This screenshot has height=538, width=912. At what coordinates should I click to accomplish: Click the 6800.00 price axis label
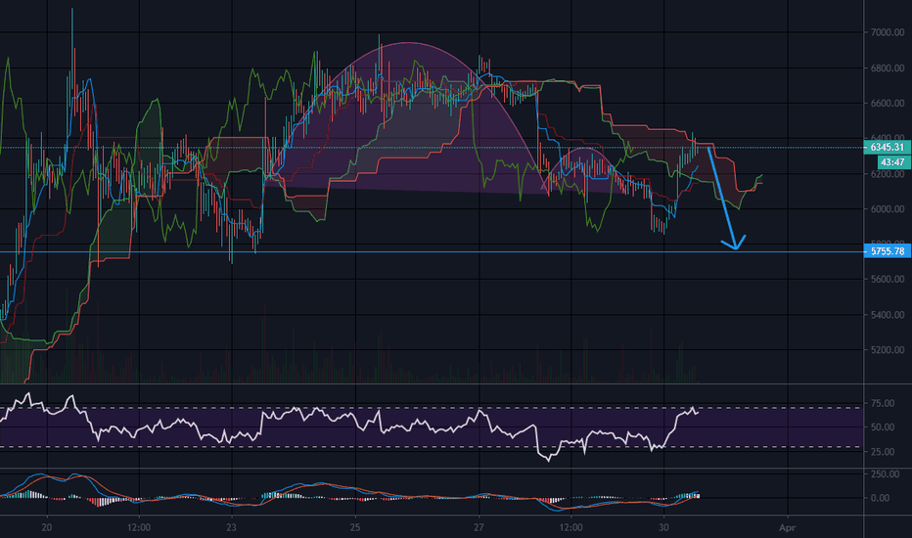pos(887,68)
